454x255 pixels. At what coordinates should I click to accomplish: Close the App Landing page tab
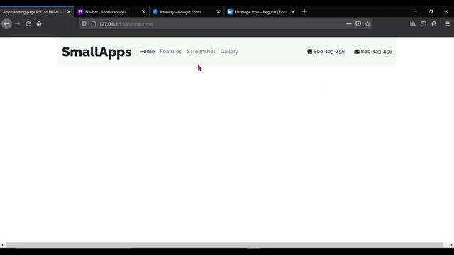pos(69,12)
